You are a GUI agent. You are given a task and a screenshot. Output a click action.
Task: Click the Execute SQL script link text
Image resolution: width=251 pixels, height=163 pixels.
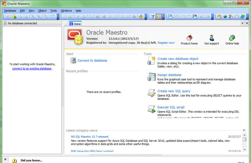(x=171, y=107)
